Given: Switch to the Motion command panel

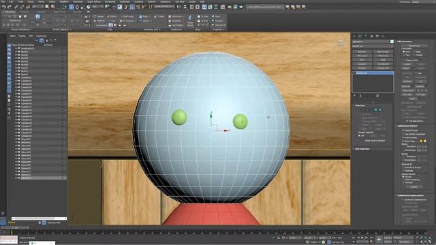Looking at the screenshot, I should [372, 36].
